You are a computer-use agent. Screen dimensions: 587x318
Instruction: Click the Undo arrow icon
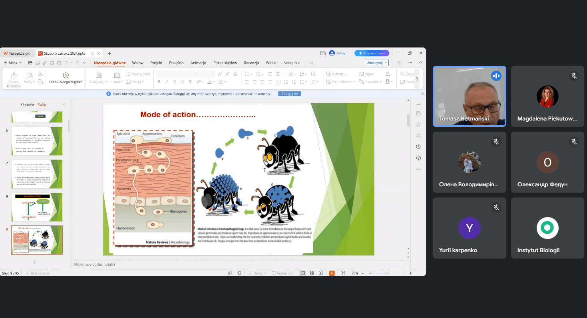66,63
